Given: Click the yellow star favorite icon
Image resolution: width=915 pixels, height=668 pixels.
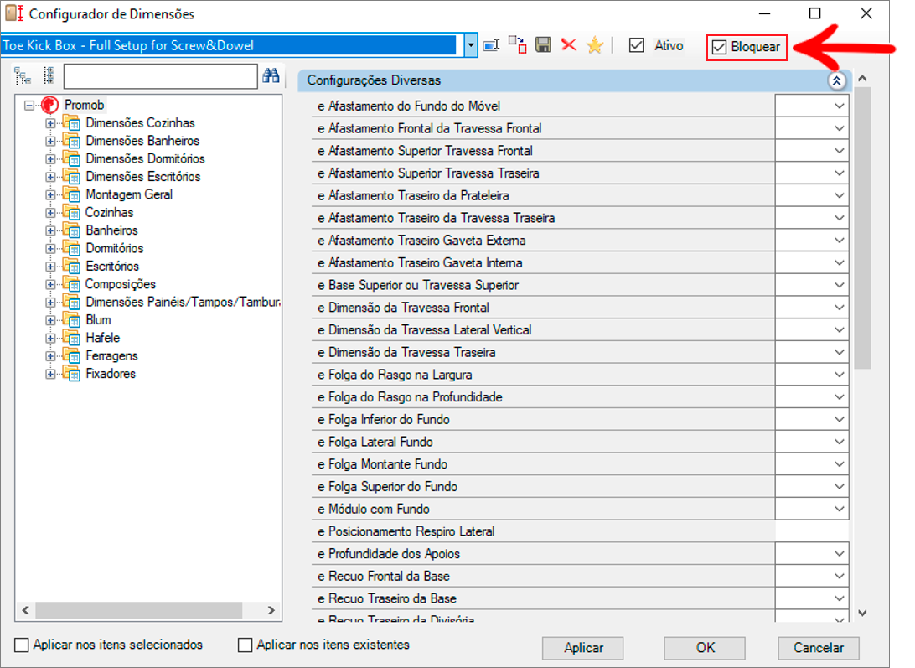Looking at the screenshot, I should (x=595, y=45).
